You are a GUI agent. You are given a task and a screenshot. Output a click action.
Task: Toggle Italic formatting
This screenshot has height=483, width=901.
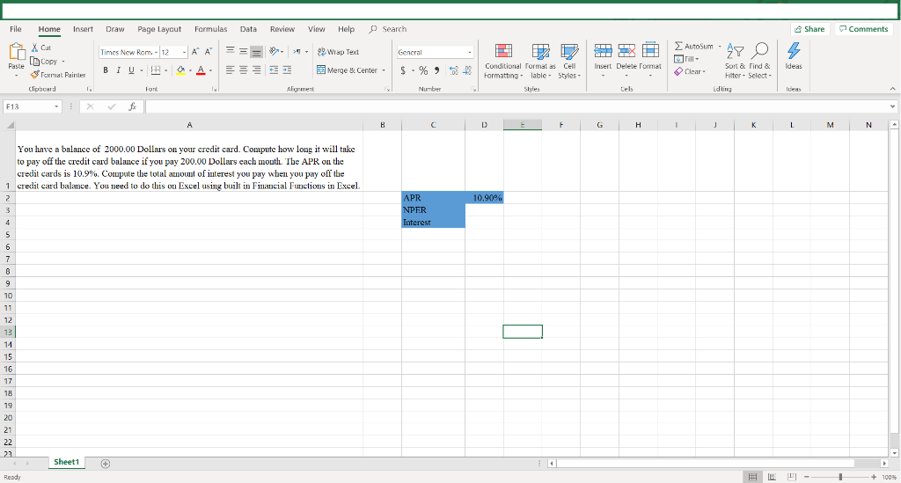pos(119,70)
